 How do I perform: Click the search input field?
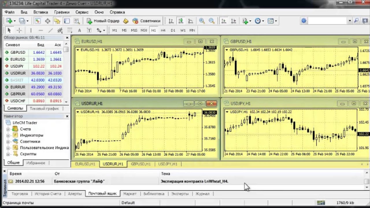pyautogui.click(x=328, y=21)
